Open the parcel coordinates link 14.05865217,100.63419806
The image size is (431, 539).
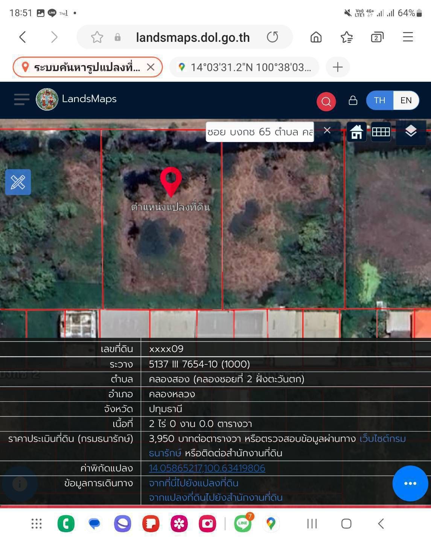tap(207, 468)
